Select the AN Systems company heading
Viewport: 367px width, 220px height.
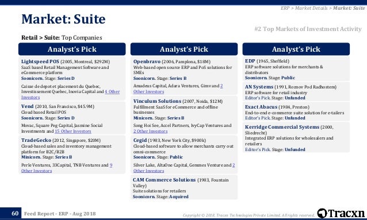259,87
